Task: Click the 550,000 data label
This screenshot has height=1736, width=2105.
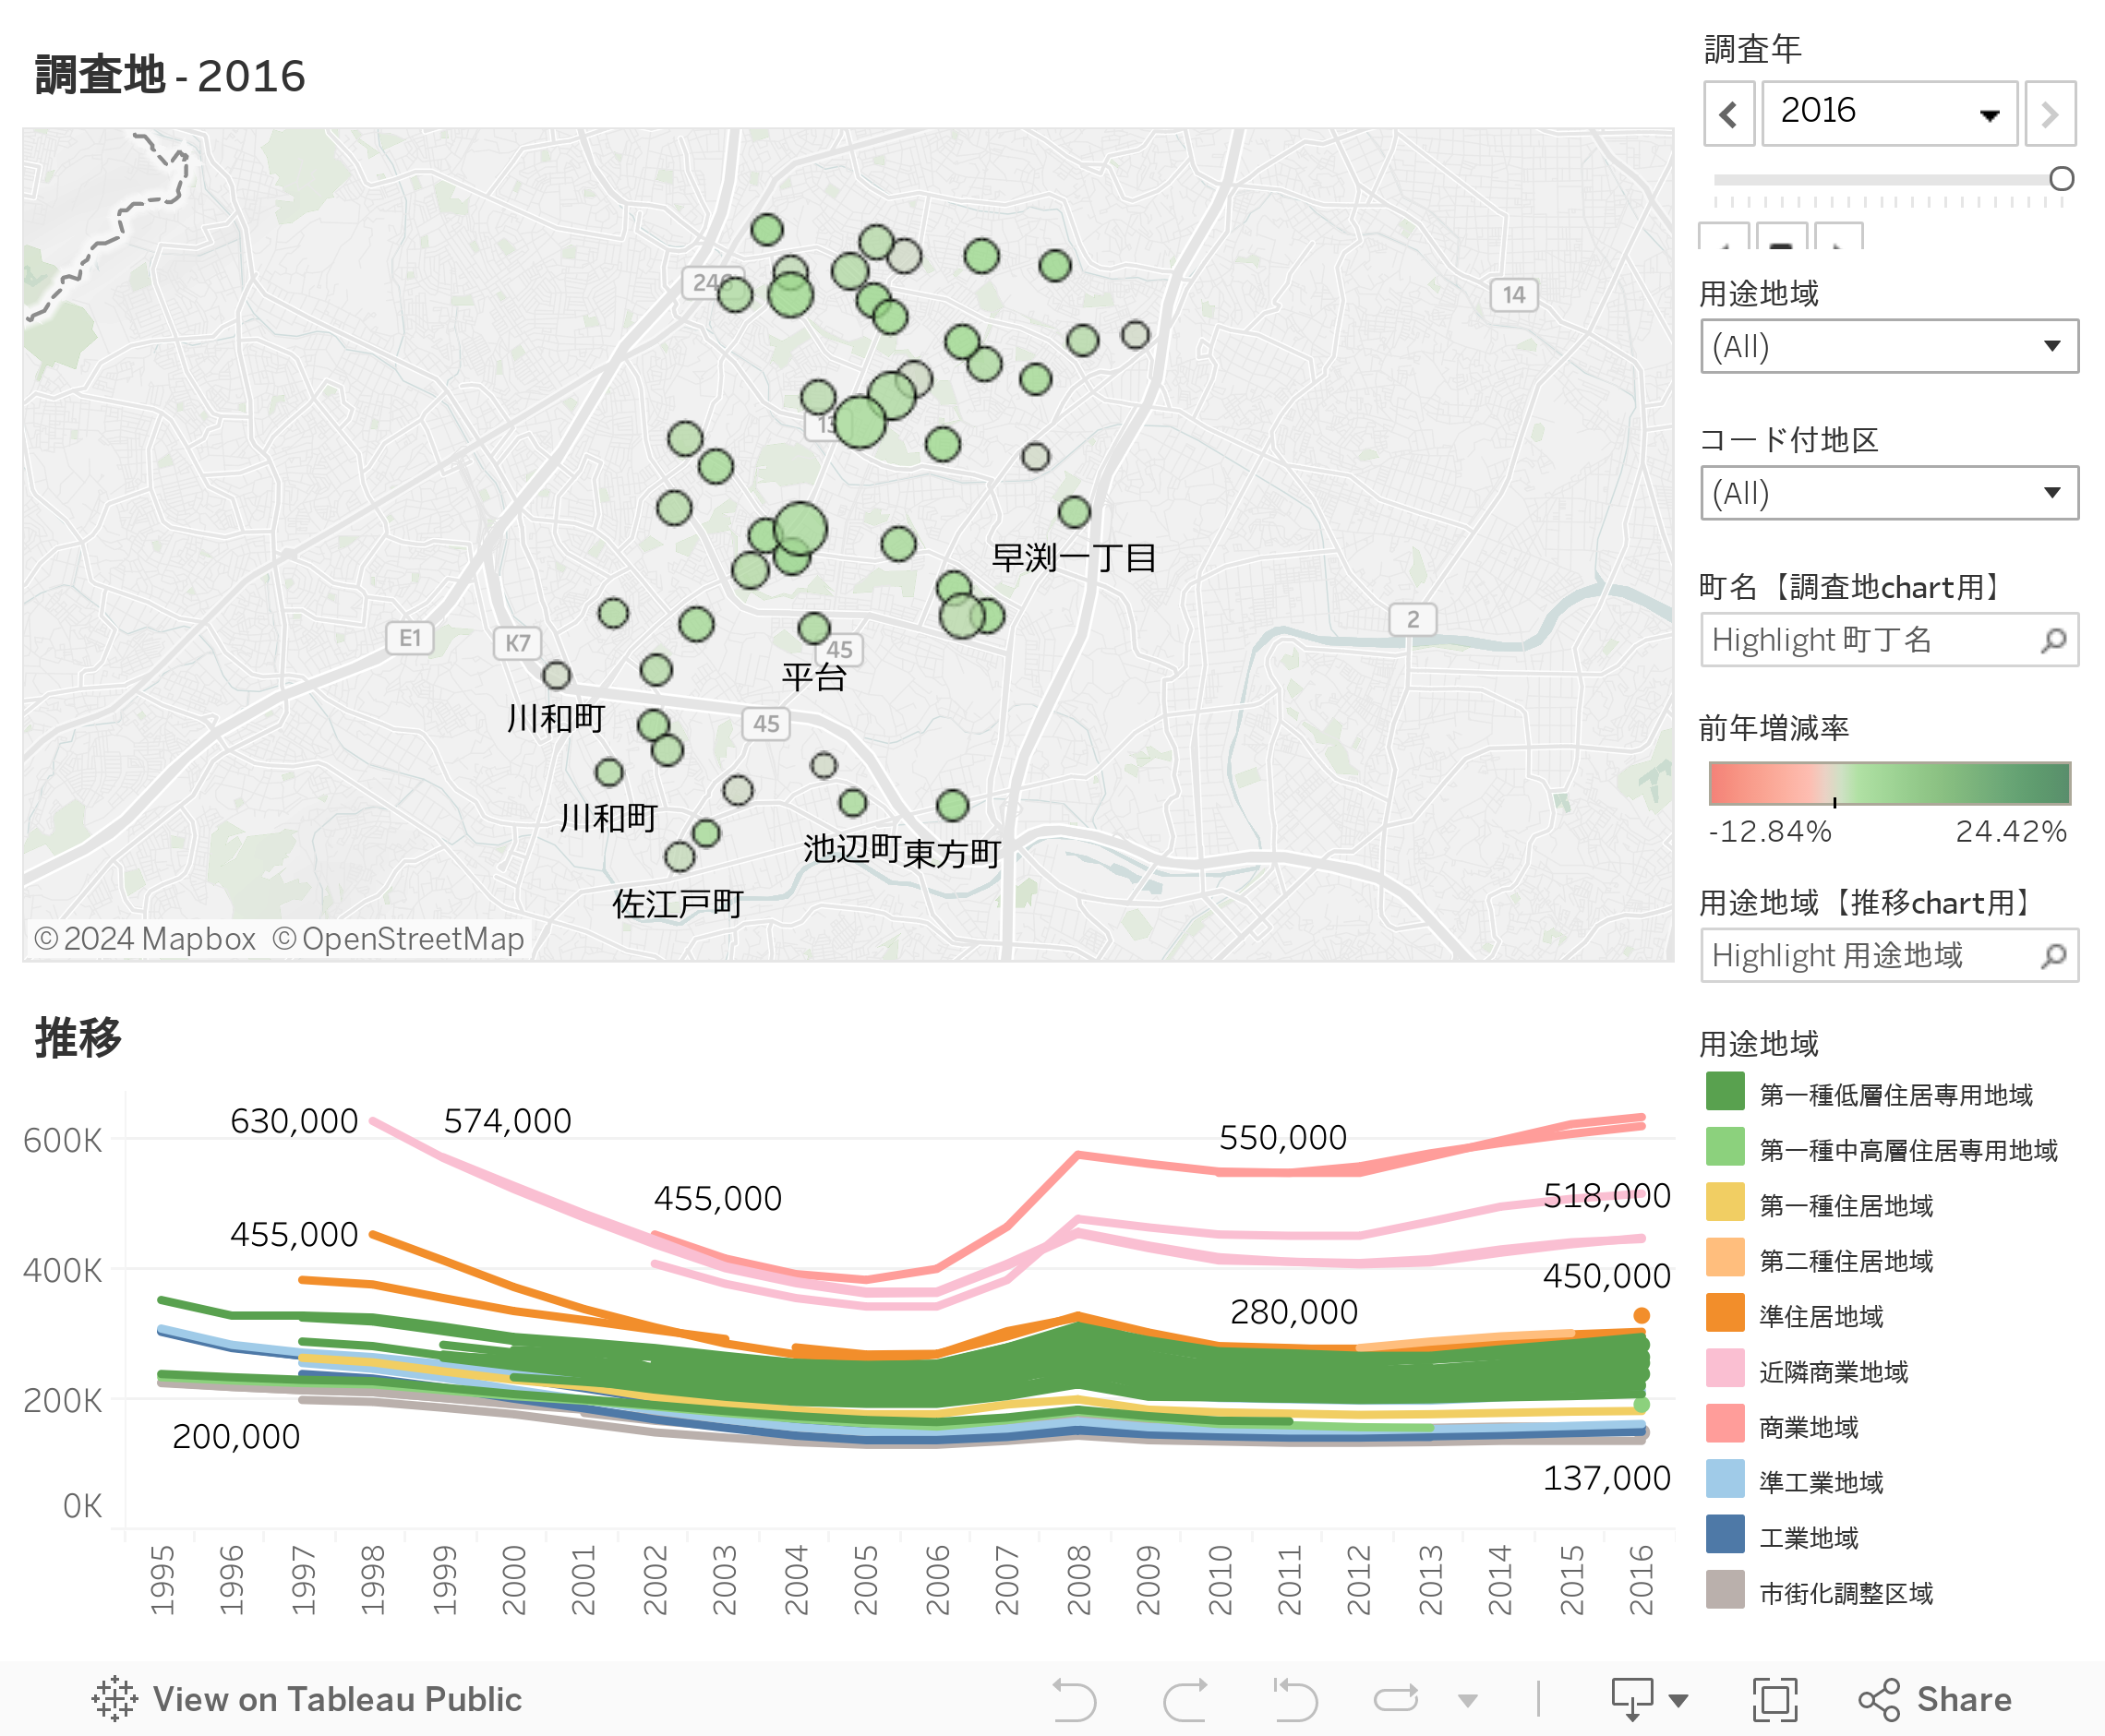Action: [1282, 1137]
